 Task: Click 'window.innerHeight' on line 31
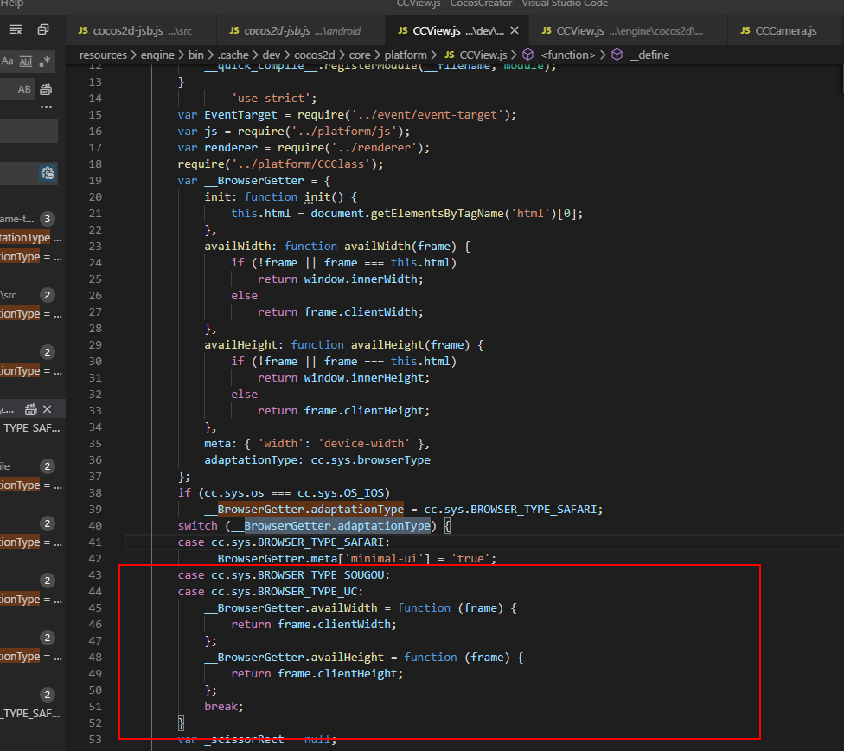(364, 377)
